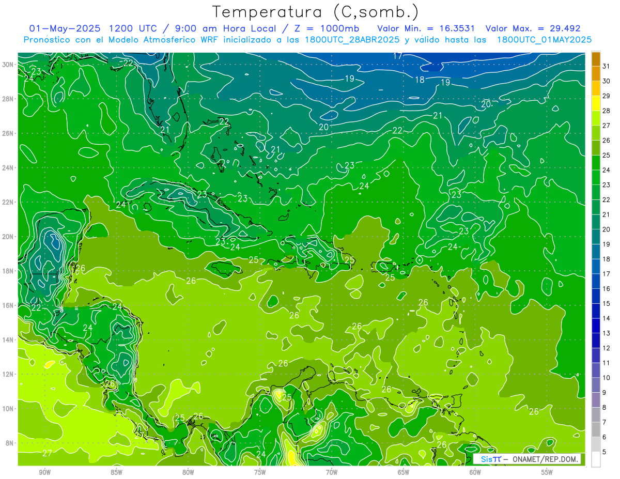Click the 10N latitude axis label
This screenshot has width=620, height=479.
point(8,408)
